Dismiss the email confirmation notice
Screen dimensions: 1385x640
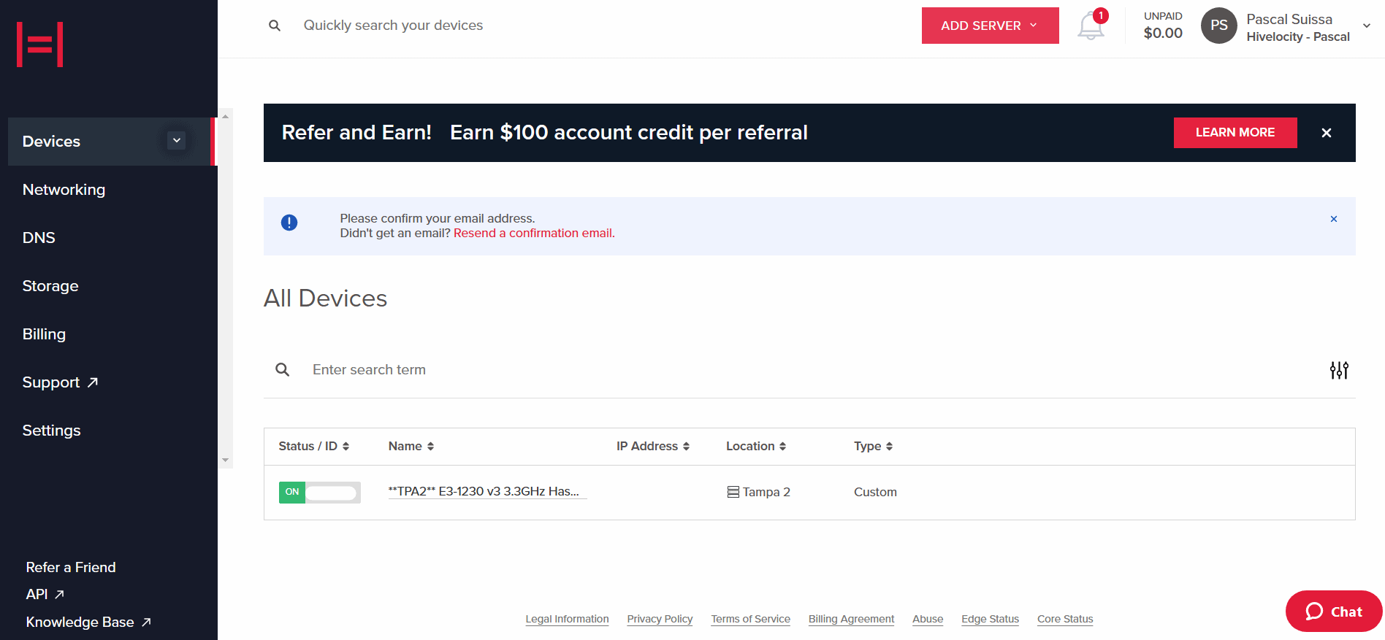click(1334, 219)
